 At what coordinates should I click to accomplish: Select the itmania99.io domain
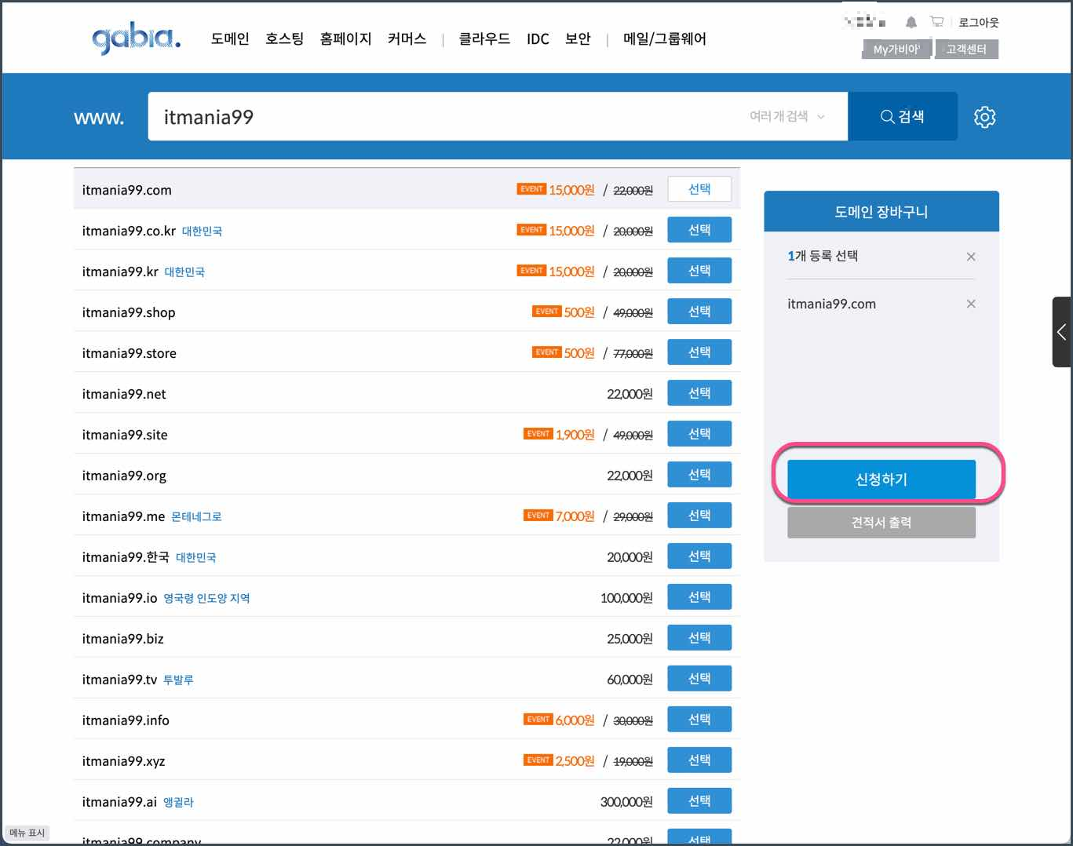tap(699, 597)
